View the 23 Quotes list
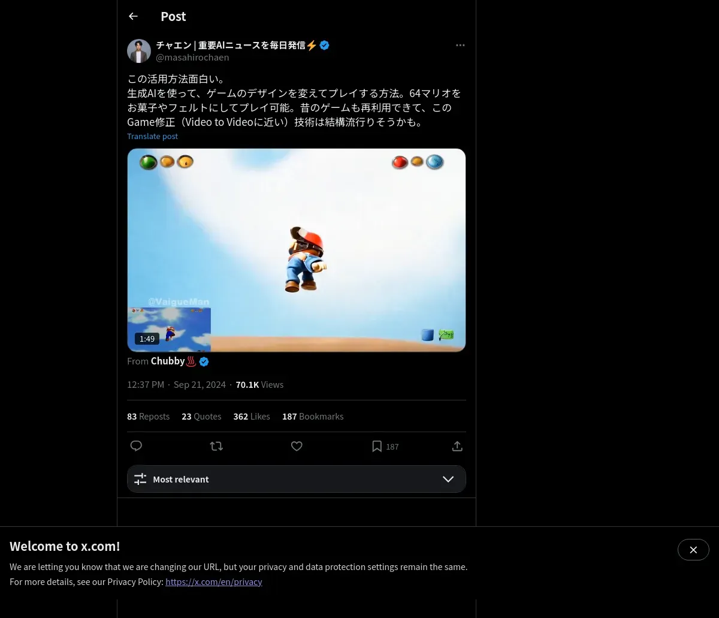The width and height of the screenshot is (719, 618). [201, 416]
